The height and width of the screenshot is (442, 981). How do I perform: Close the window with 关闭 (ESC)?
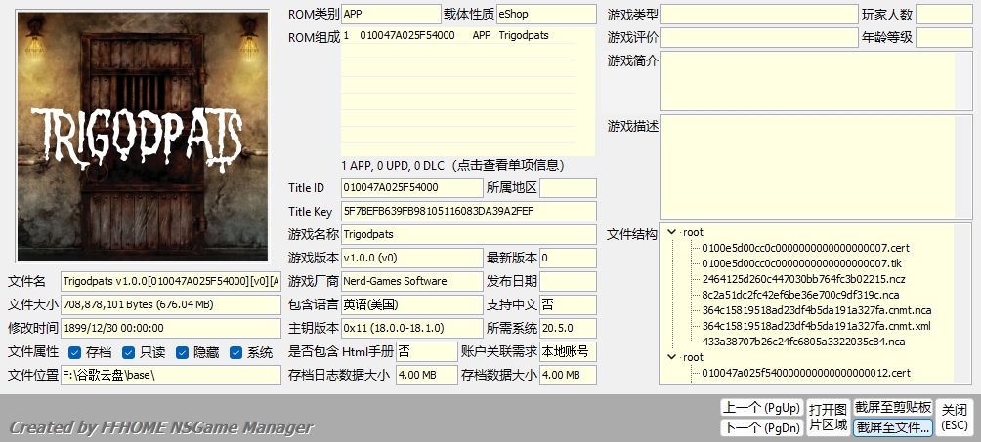click(x=955, y=417)
